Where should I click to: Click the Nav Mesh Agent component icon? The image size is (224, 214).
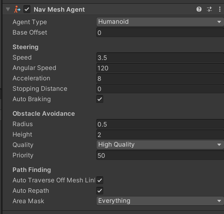(x=17, y=10)
